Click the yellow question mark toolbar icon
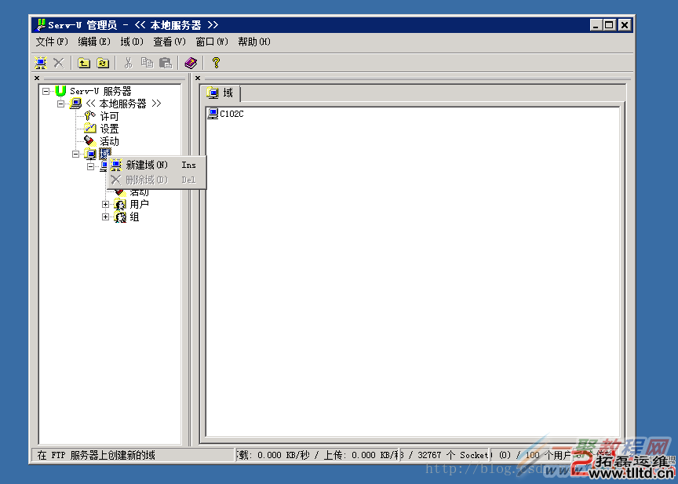Viewport: 678px width, 484px height. (216, 63)
